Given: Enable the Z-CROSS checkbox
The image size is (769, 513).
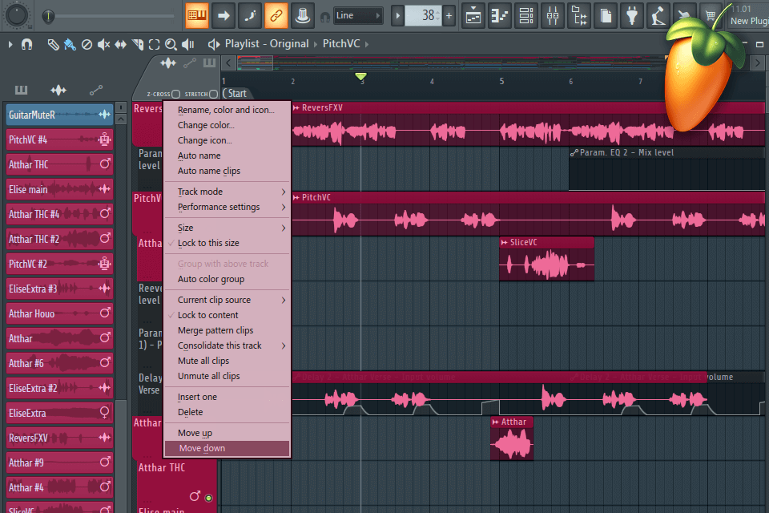Looking at the screenshot, I should (176, 94).
